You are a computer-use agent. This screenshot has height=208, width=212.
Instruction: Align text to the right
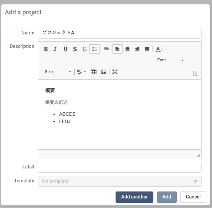point(137,49)
